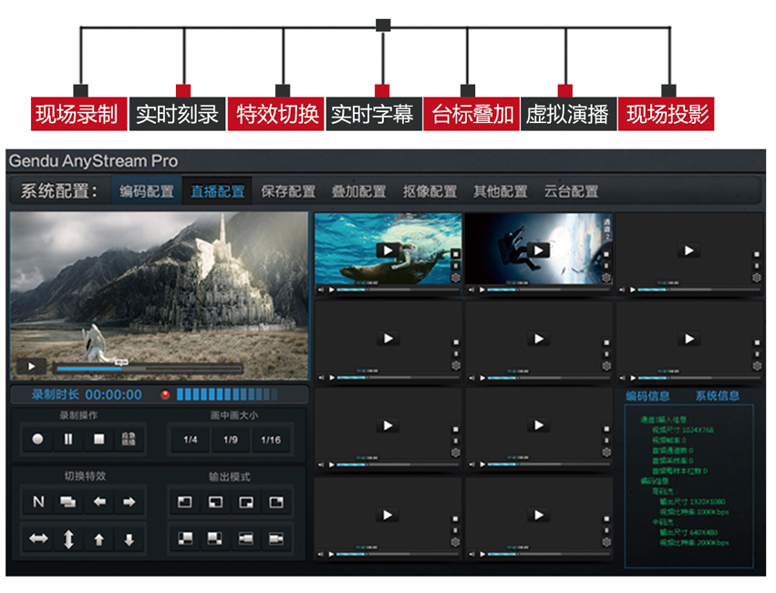Click the center play button on the astronaut video
The height and width of the screenshot is (593, 776).
pos(538,250)
